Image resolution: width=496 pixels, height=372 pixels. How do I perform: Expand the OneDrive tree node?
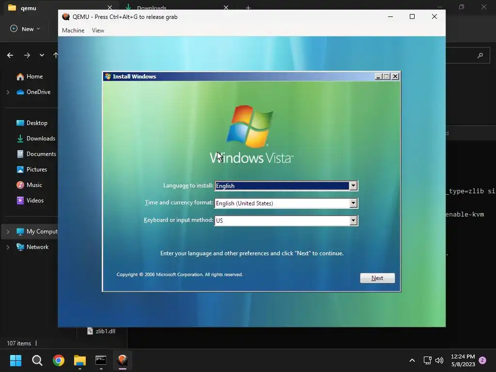click(x=8, y=92)
